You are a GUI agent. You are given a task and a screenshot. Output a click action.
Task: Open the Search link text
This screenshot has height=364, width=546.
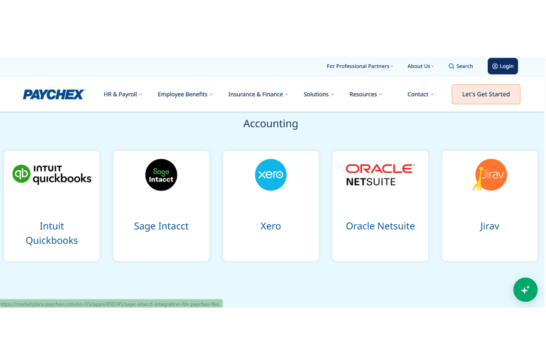[x=464, y=66]
